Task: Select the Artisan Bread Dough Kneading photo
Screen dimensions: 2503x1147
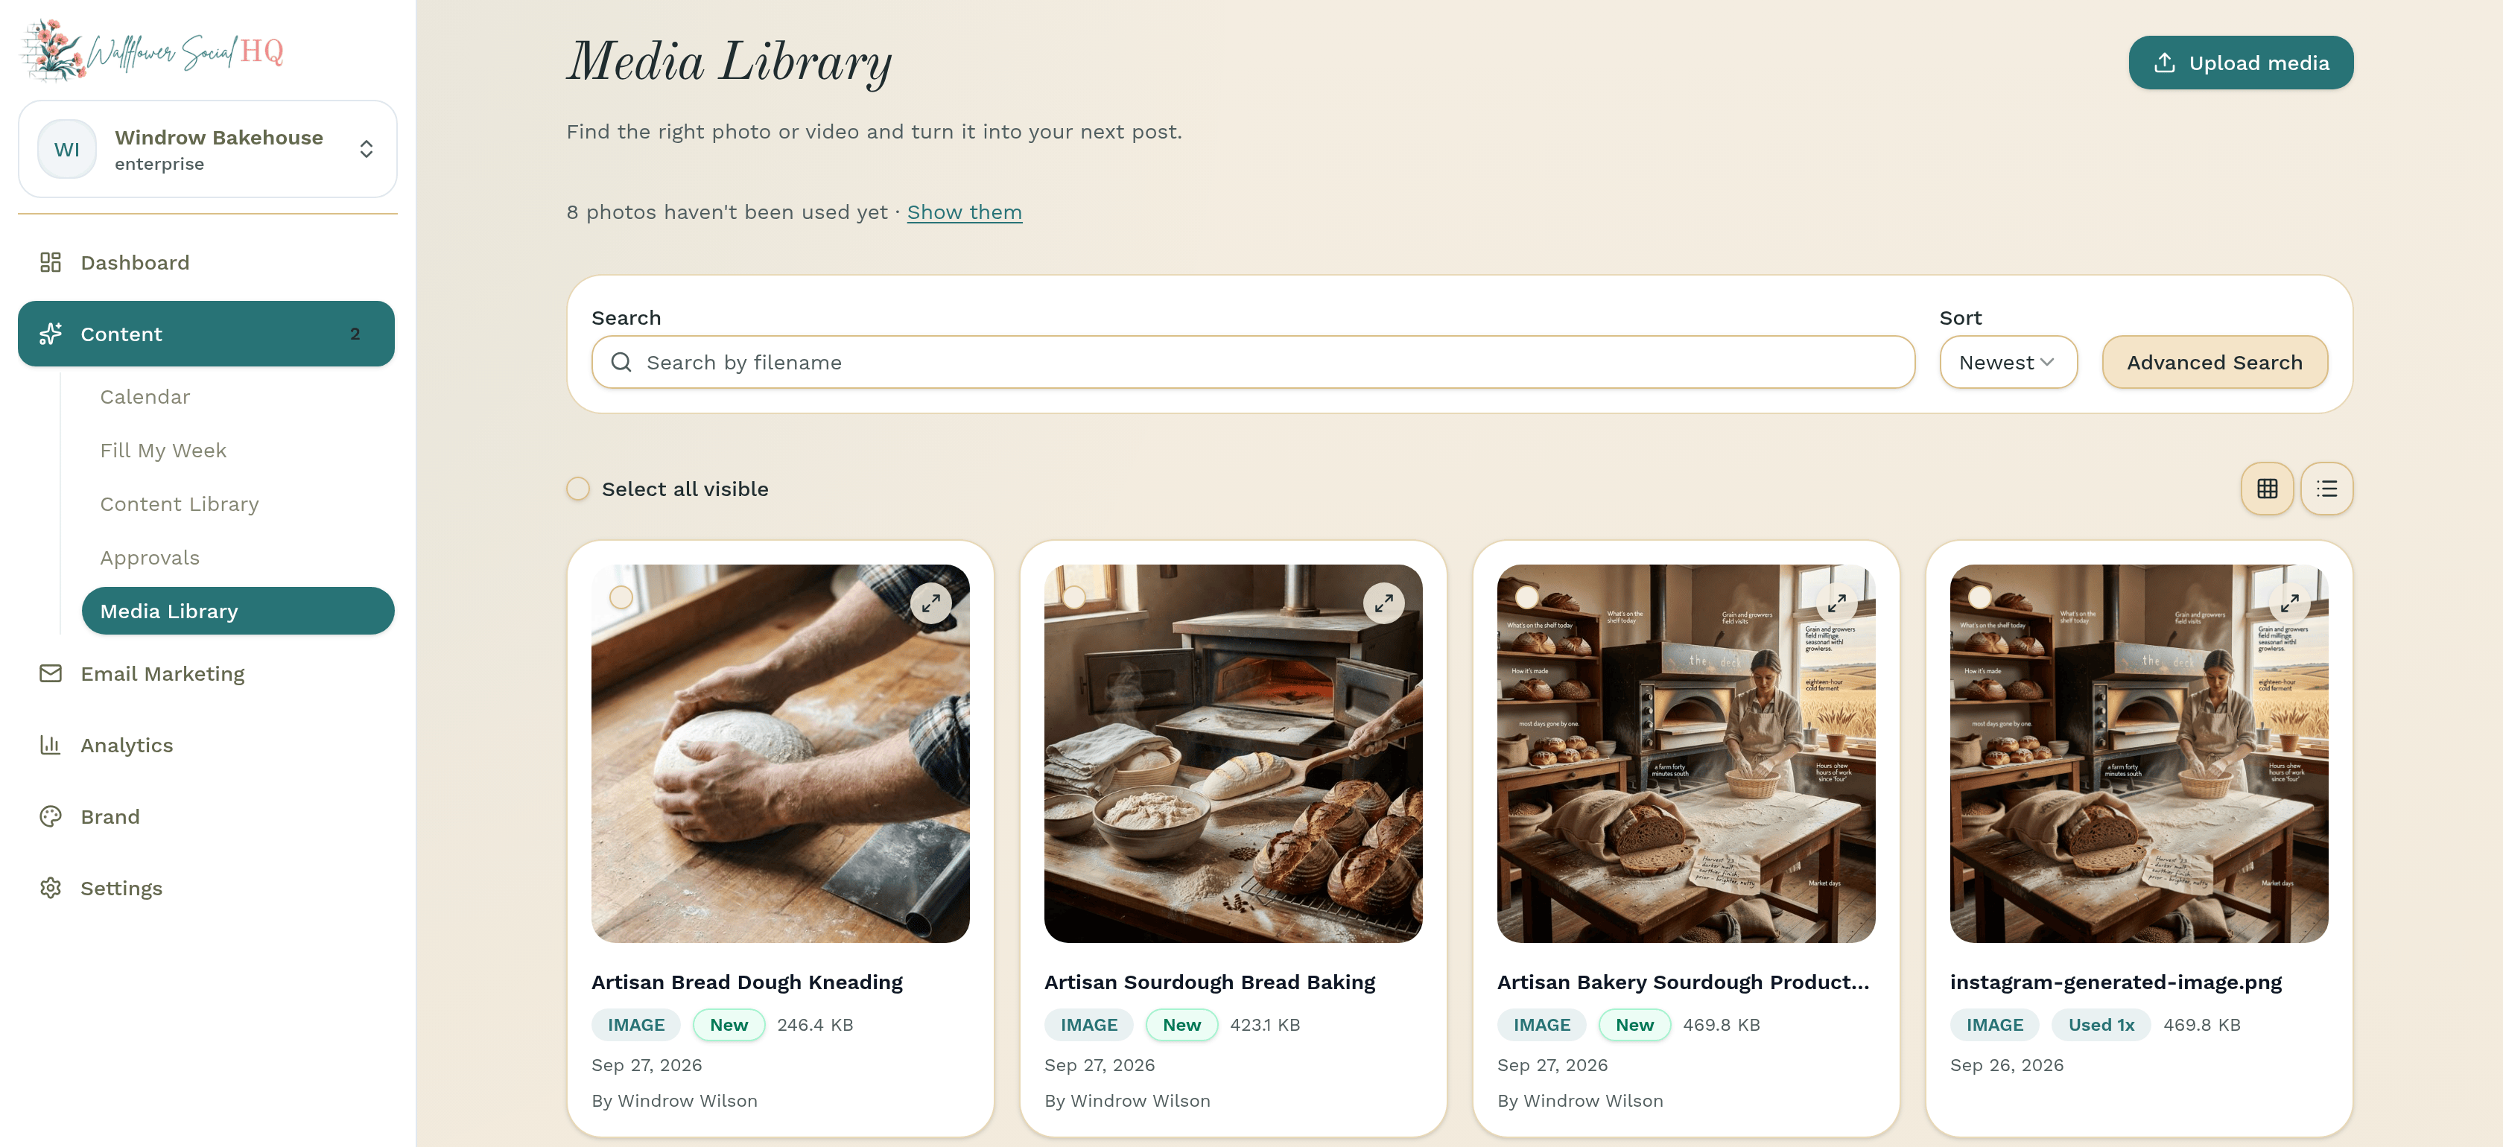Action: 621,597
